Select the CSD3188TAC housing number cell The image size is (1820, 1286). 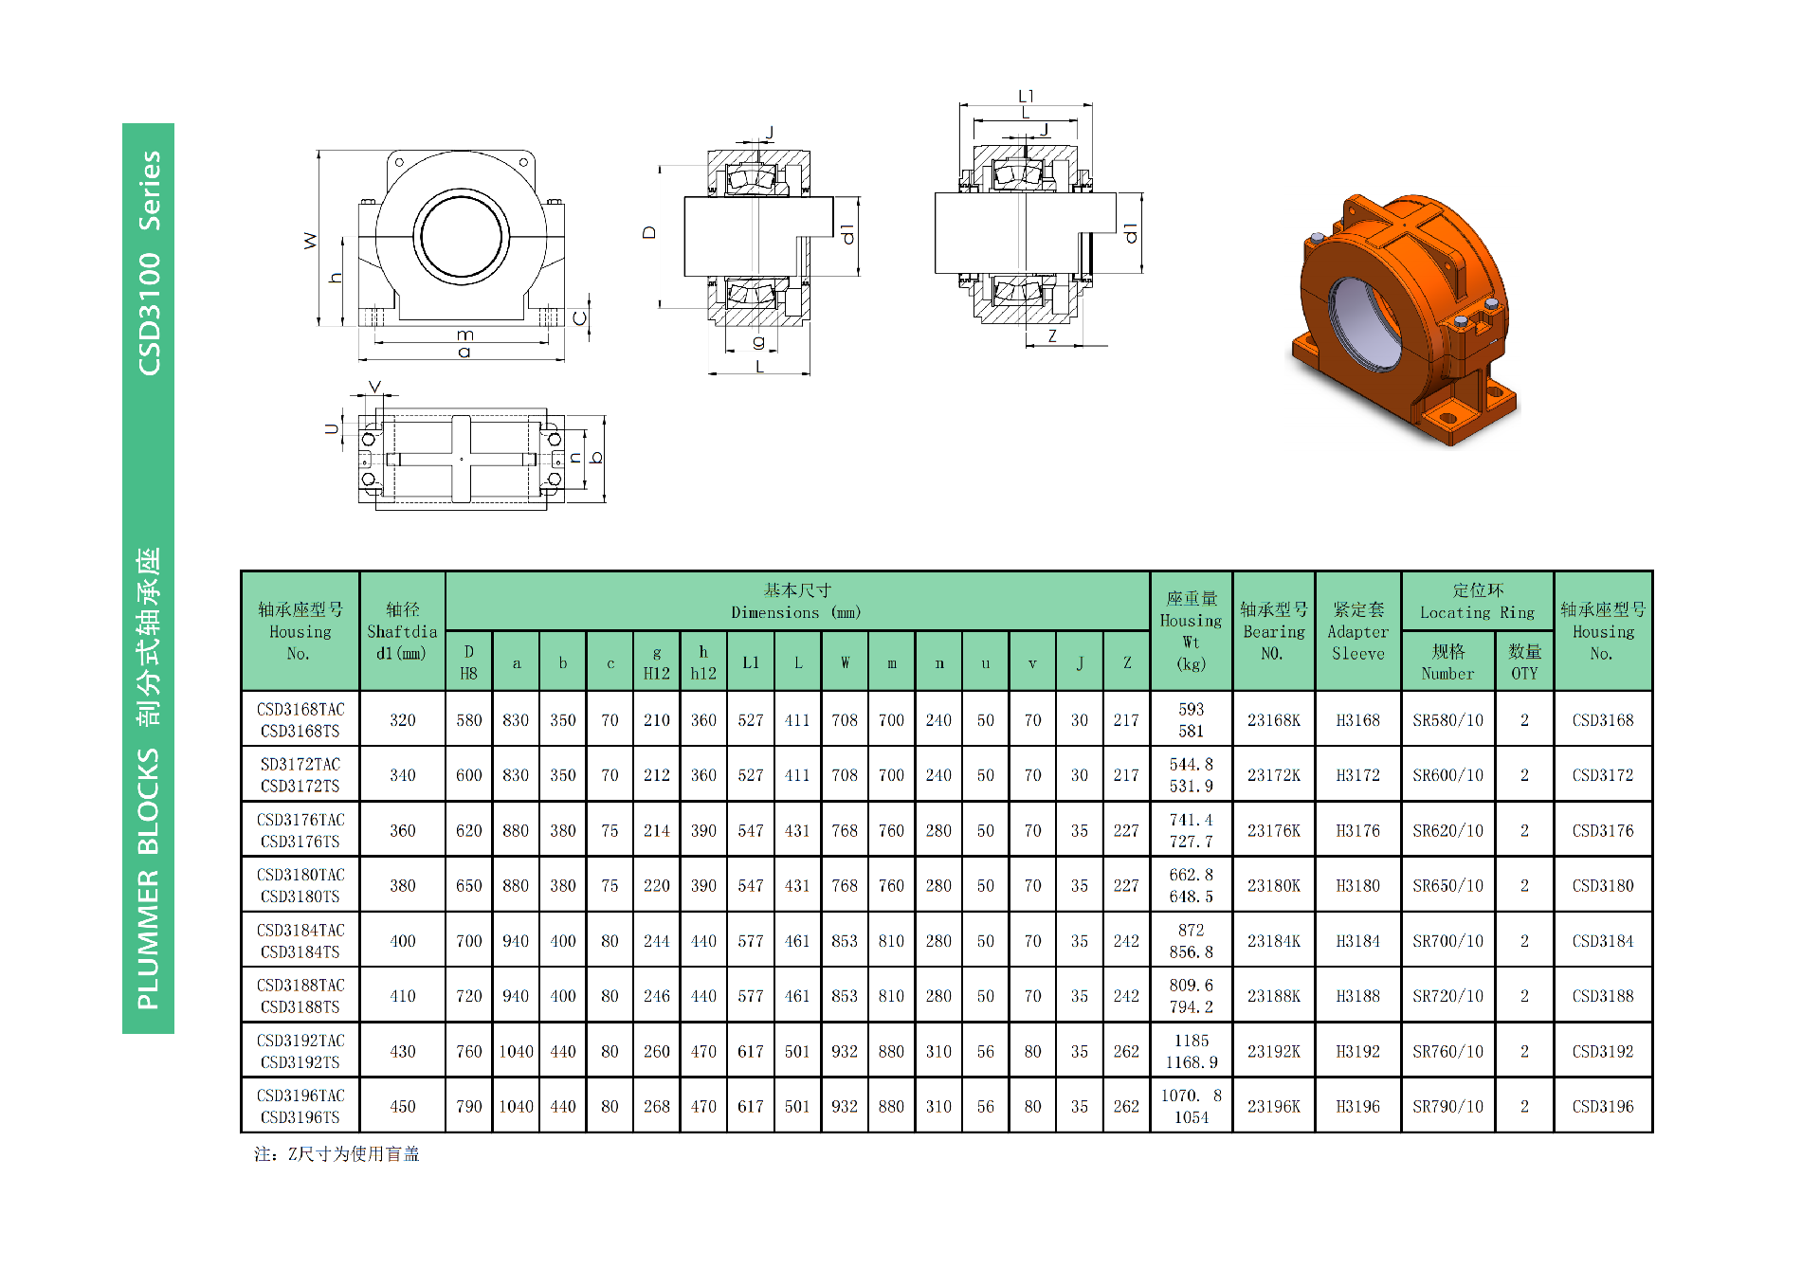(300, 996)
